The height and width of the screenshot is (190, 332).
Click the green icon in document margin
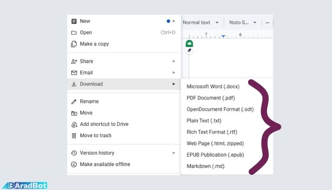189,44
